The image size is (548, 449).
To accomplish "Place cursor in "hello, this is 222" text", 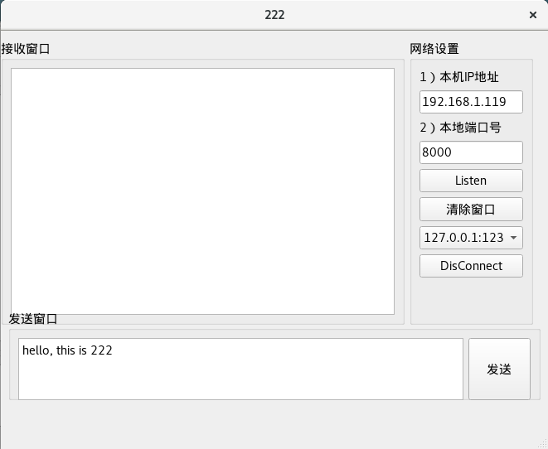I will (x=67, y=350).
